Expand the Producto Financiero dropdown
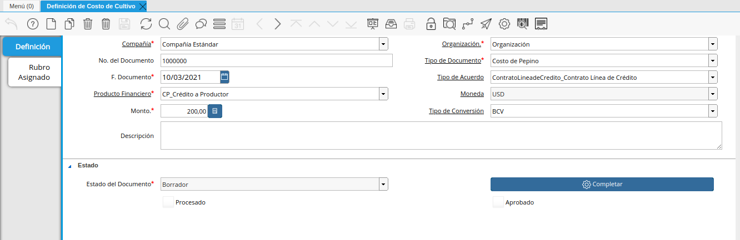The height and width of the screenshot is (240, 740). 383,94
